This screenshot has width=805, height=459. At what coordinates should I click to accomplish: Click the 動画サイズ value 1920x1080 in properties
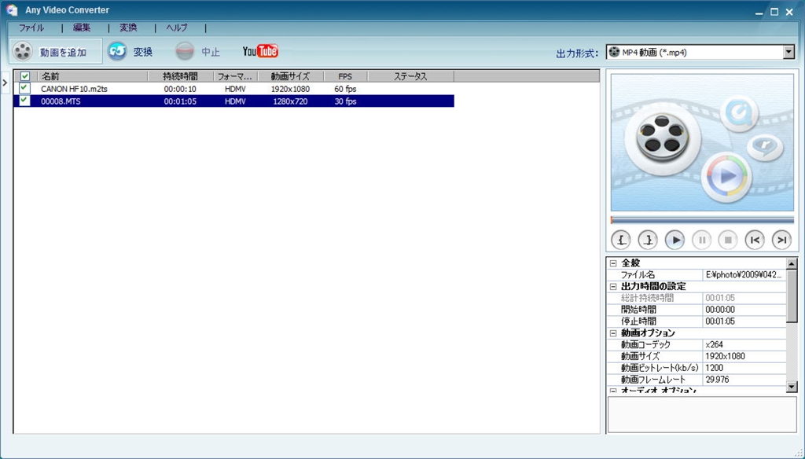coord(725,356)
